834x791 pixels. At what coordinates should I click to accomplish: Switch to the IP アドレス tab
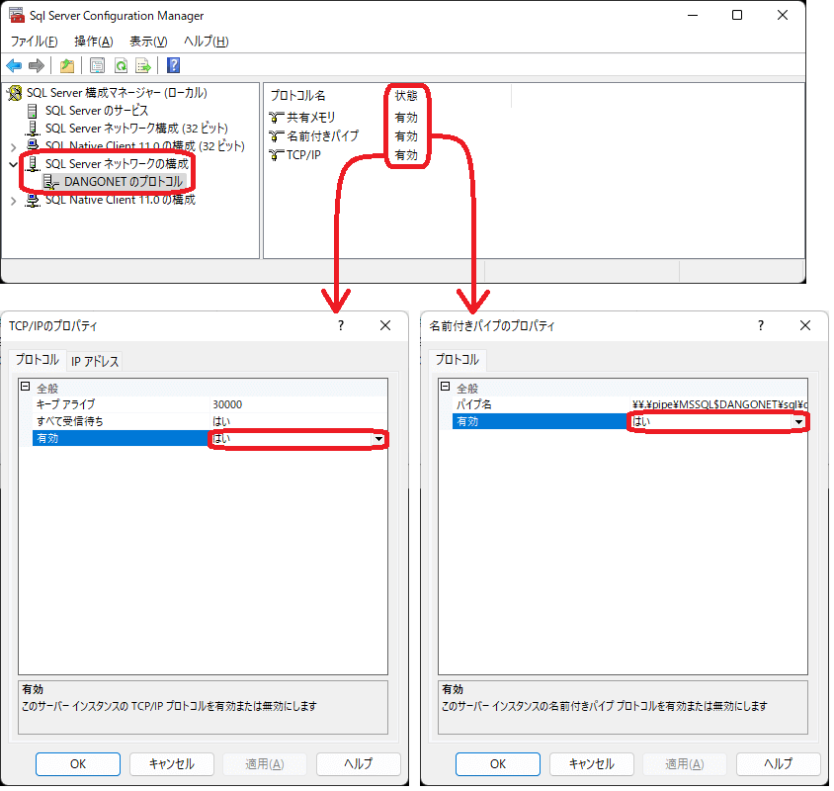tap(95, 362)
